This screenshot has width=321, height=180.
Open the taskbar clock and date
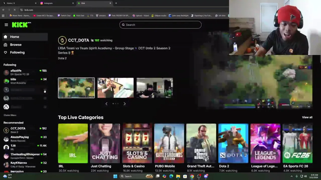coord(314,176)
